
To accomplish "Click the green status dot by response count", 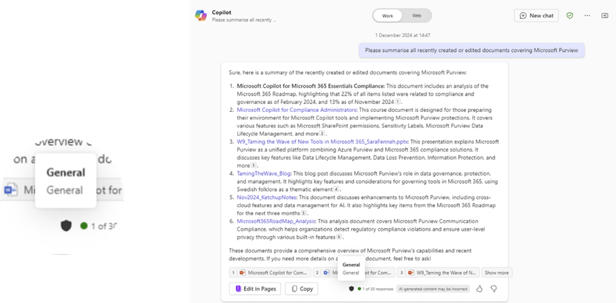I will click(359, 289).
